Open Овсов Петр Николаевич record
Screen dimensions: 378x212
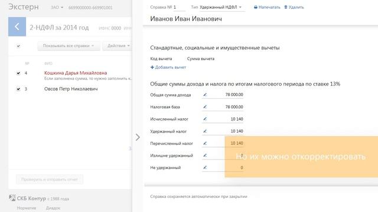pos(71,89)
